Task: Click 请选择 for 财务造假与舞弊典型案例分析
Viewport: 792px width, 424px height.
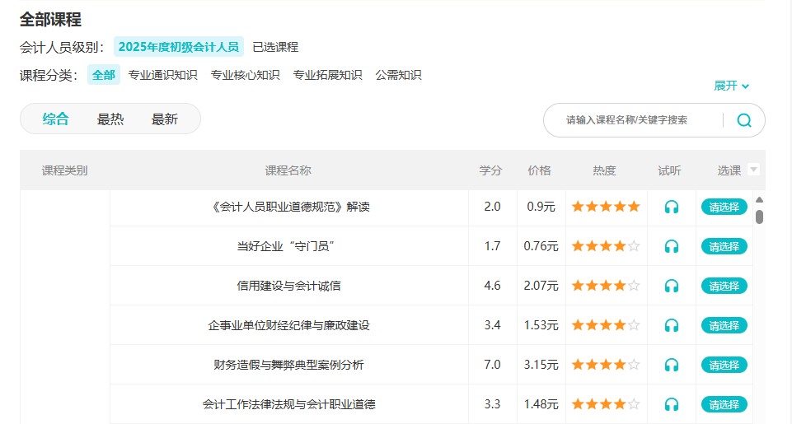Action: click(724, 365)
